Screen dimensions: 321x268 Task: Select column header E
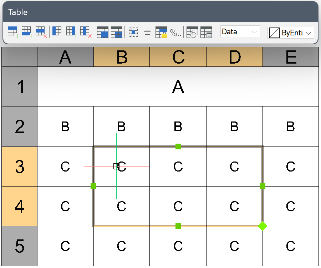coord(291,57)
